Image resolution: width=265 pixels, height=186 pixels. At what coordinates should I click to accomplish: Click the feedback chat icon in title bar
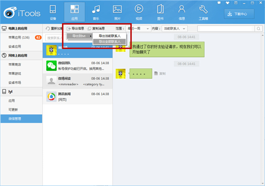point(219,3)
